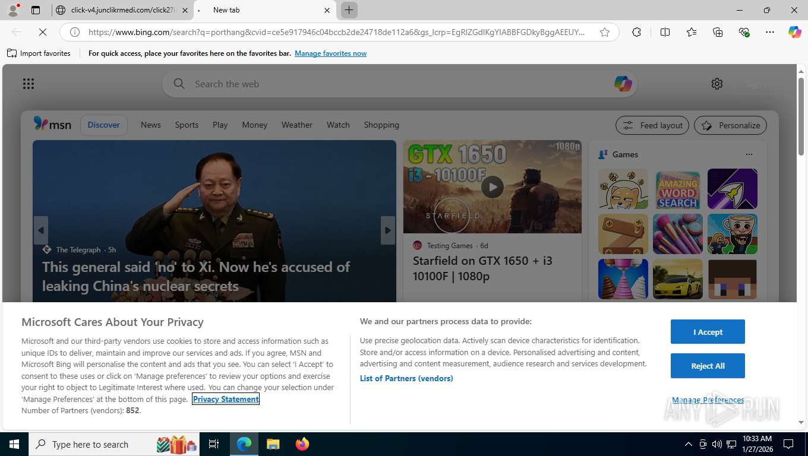Open Browser essentials heart icon
The image size is (808, 456).
[744, 32]
